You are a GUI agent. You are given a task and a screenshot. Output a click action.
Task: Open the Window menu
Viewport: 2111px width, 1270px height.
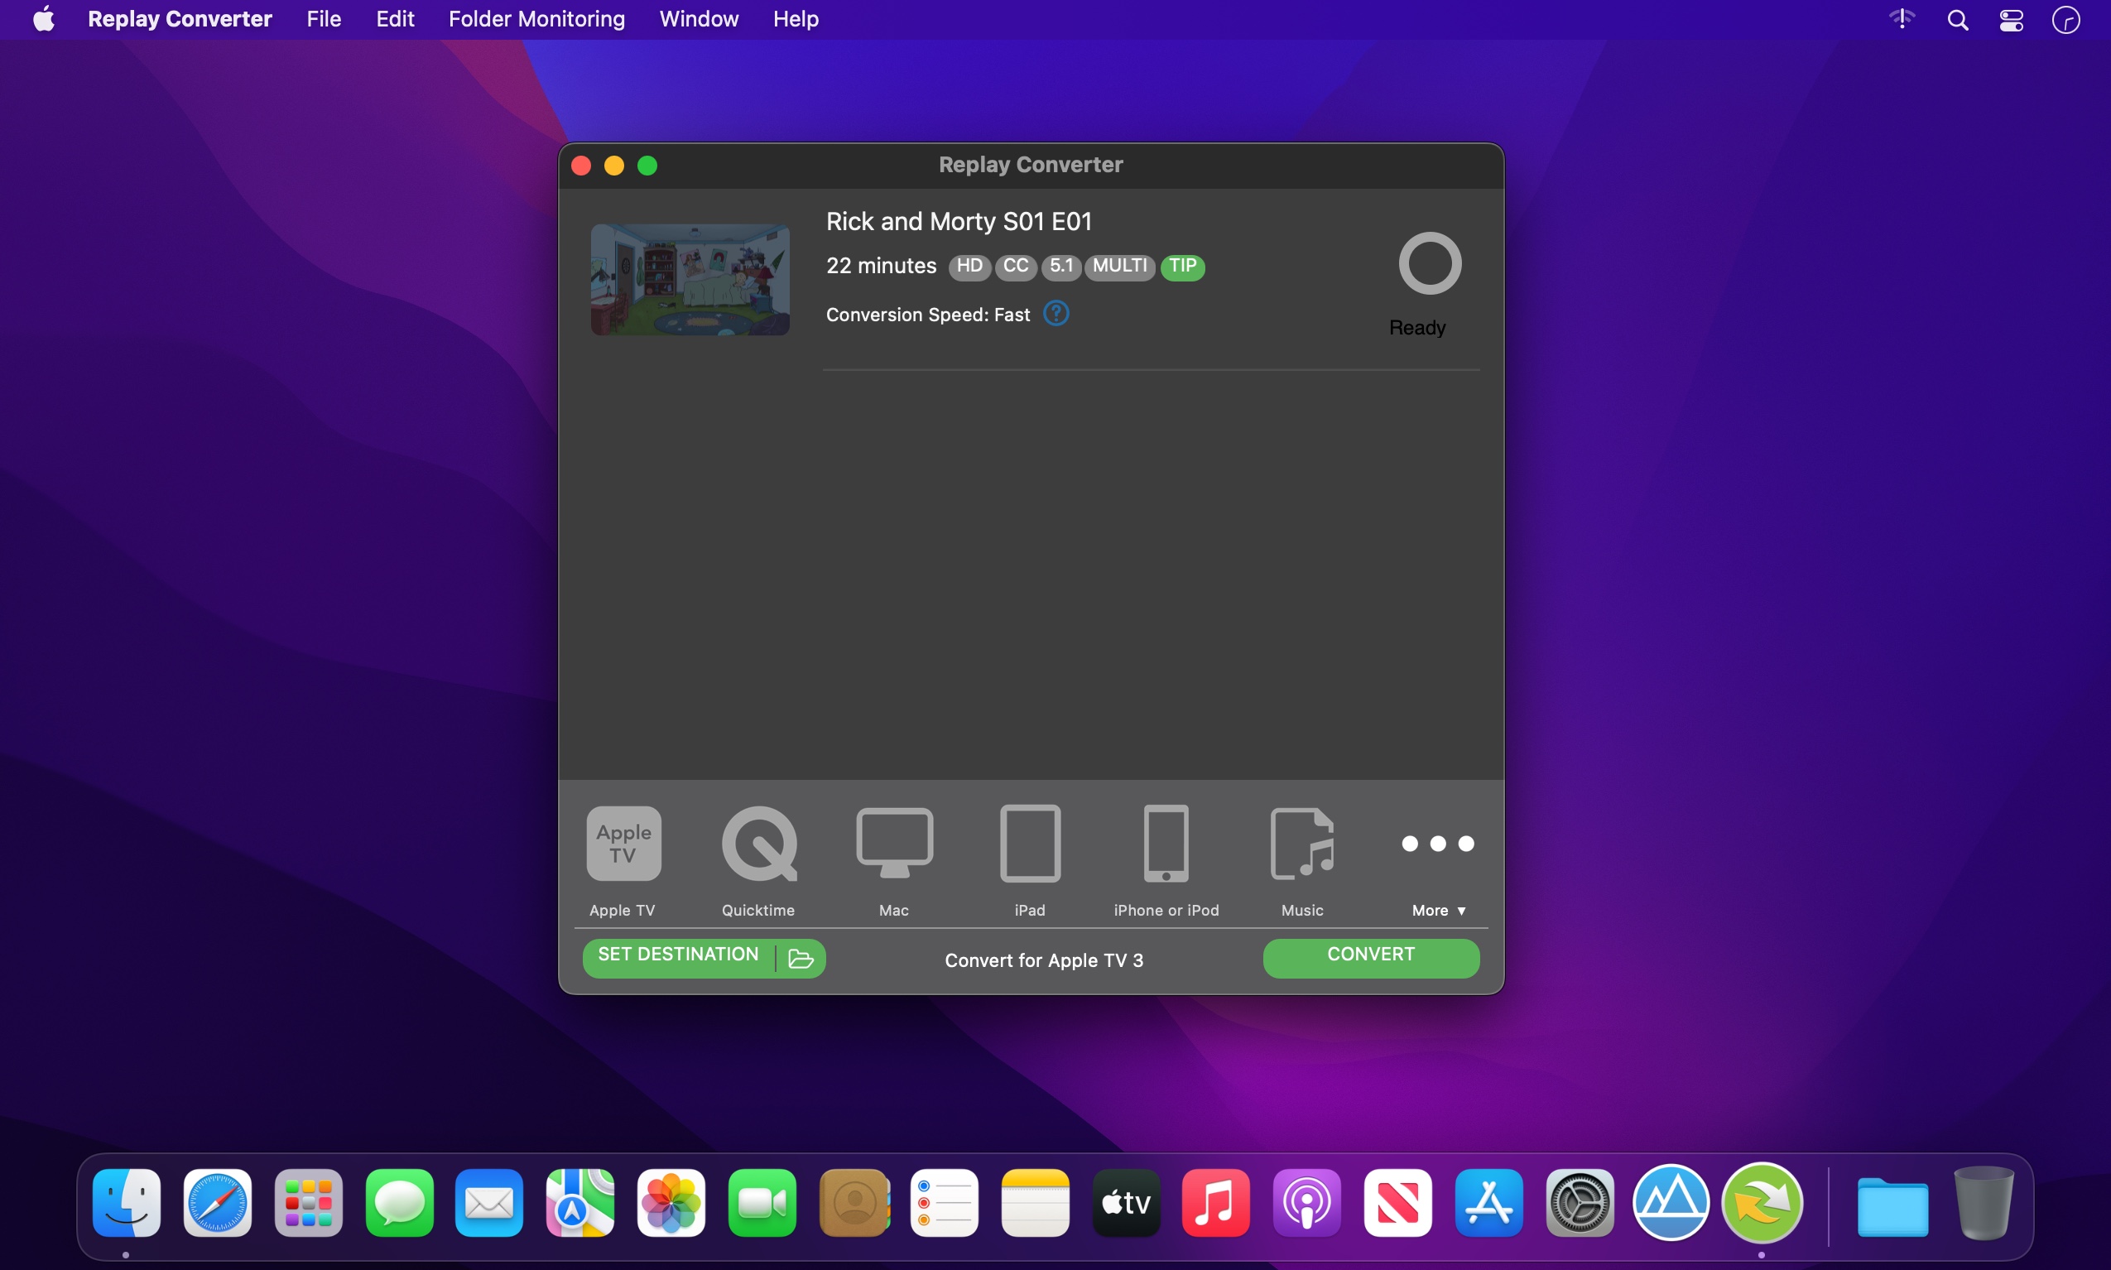tap(698, 19)
